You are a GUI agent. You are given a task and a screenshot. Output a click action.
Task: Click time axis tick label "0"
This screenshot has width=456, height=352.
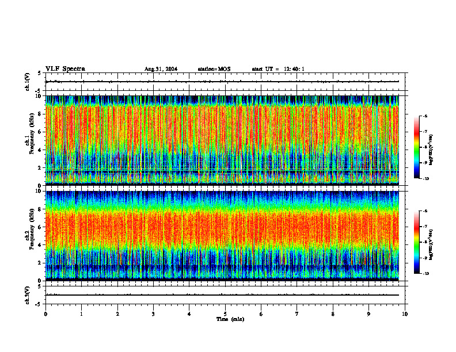click(x=45, y=314)
